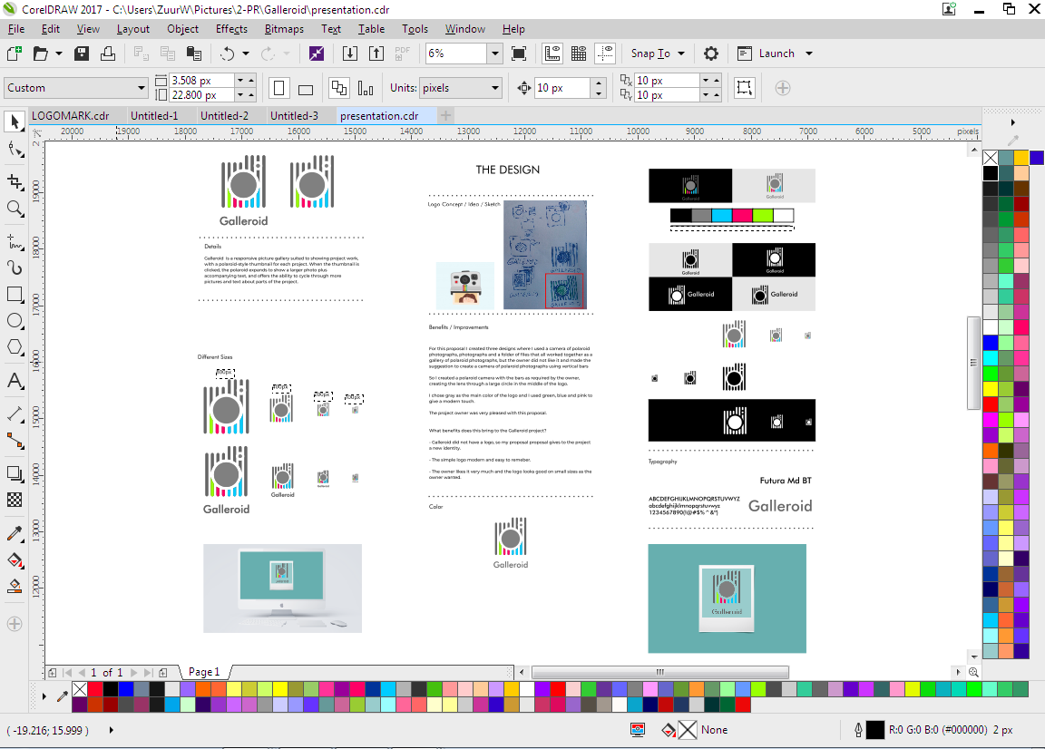Open the zoom level dropdown
This screenshot has height=749, width=1045.
click(494, 53)
